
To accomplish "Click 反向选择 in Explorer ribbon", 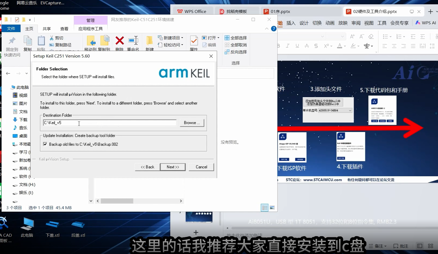I will pyautogui.click(x=236, y=52).
